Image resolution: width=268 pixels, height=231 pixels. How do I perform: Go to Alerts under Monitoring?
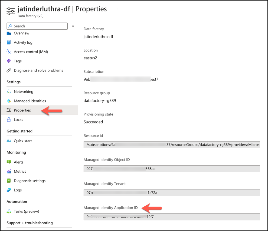coord(19,162)
